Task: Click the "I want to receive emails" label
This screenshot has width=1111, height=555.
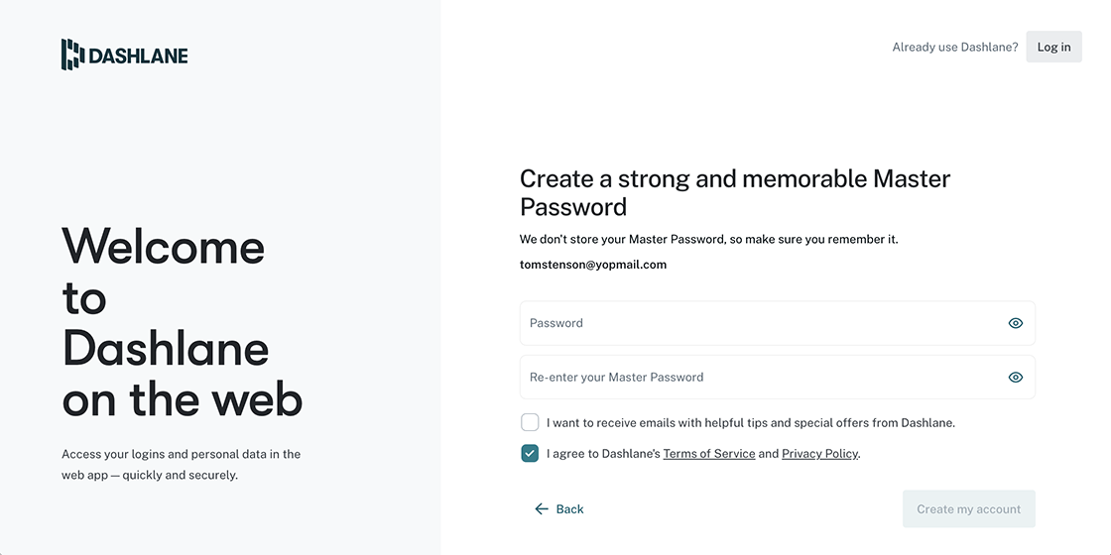Action: pyautogui.click(x=750, y=422)
